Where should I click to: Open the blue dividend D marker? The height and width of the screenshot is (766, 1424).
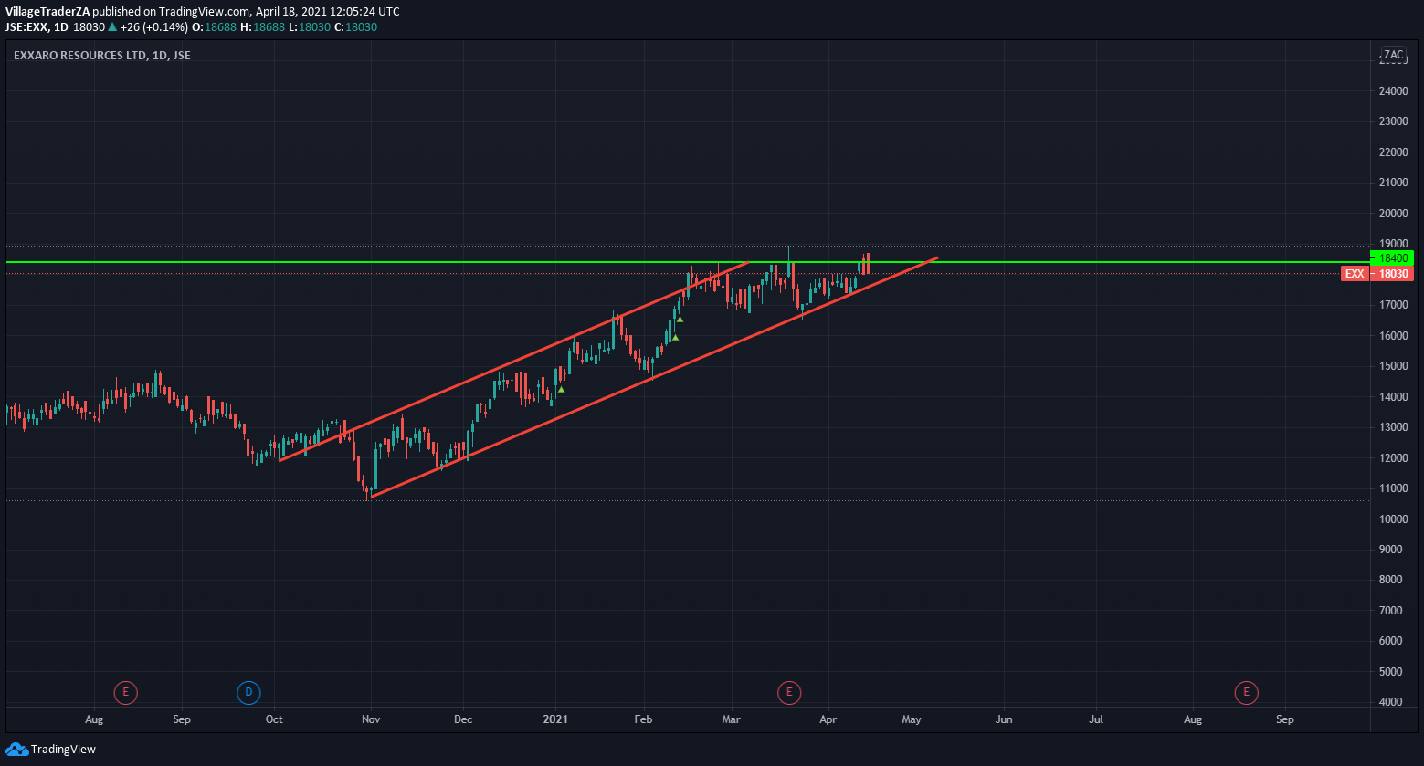tap(248, 693)
